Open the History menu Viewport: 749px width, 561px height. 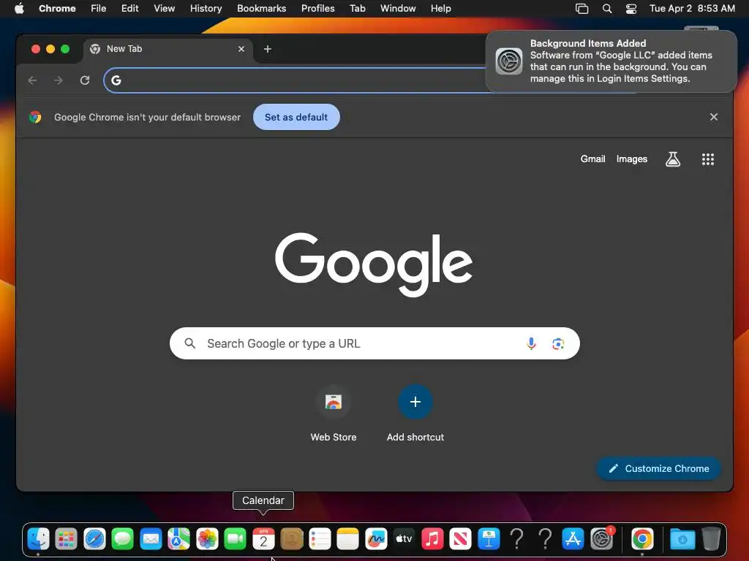[x=206, y=9]
